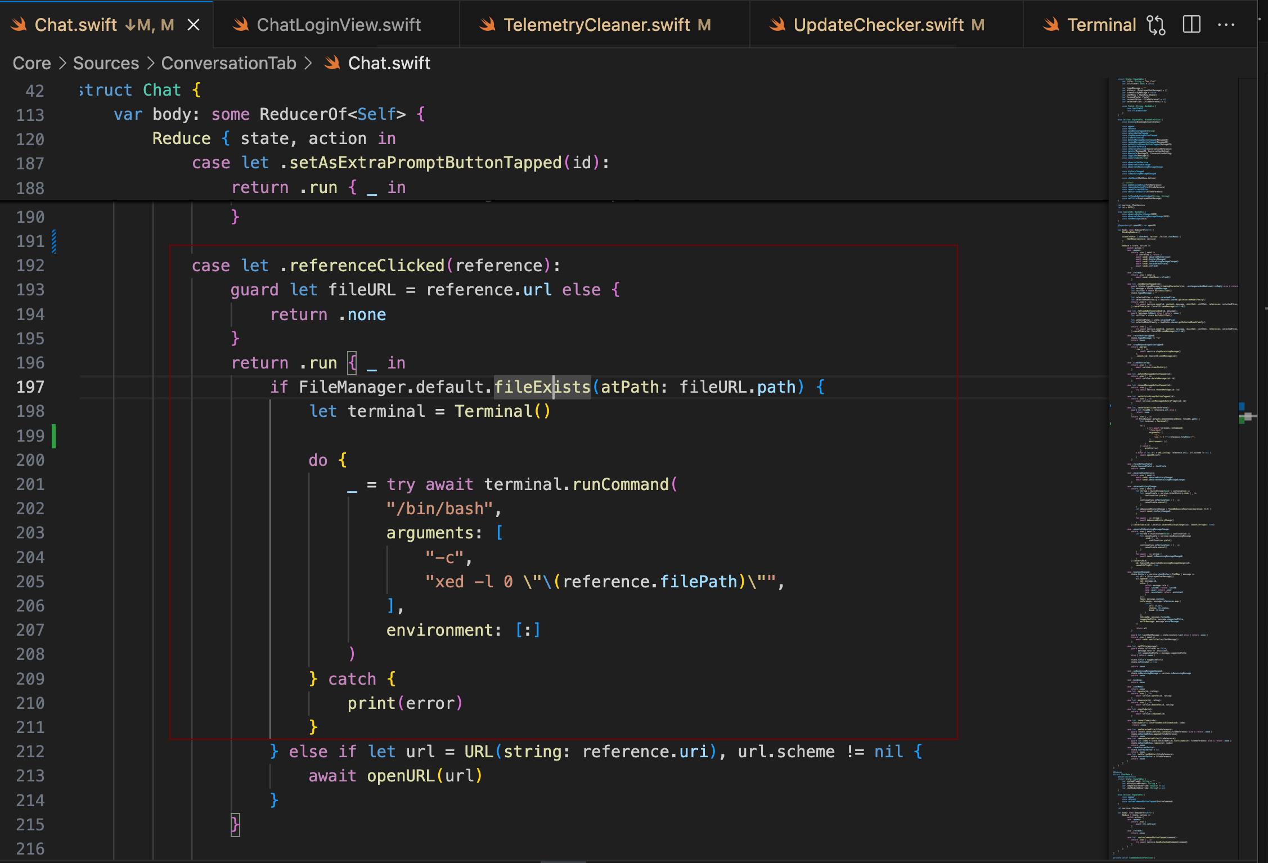Click the referenceClicked case name
Screen dimensions: 1268x863
click(367, 266)
